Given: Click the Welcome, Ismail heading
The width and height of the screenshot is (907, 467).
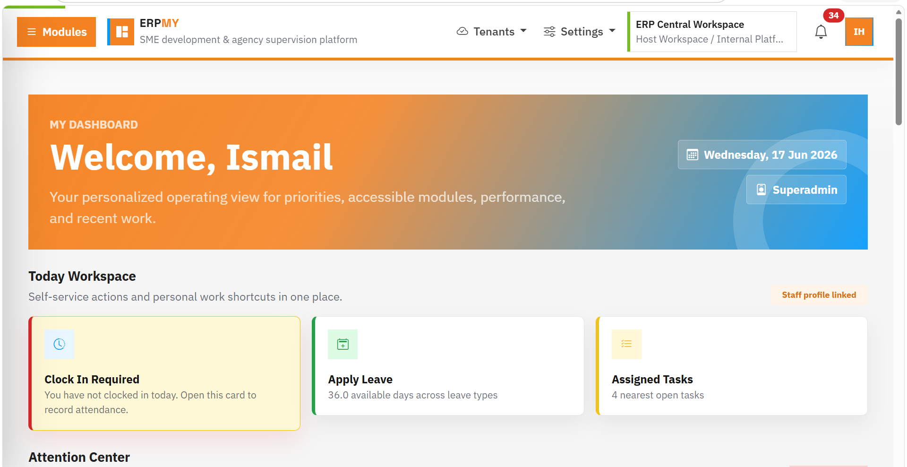Looking at the screenshot, I should (191, 157).
